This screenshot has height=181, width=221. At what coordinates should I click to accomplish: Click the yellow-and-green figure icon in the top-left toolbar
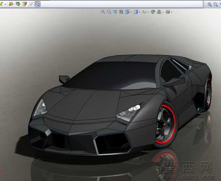(x=24, y=4)
